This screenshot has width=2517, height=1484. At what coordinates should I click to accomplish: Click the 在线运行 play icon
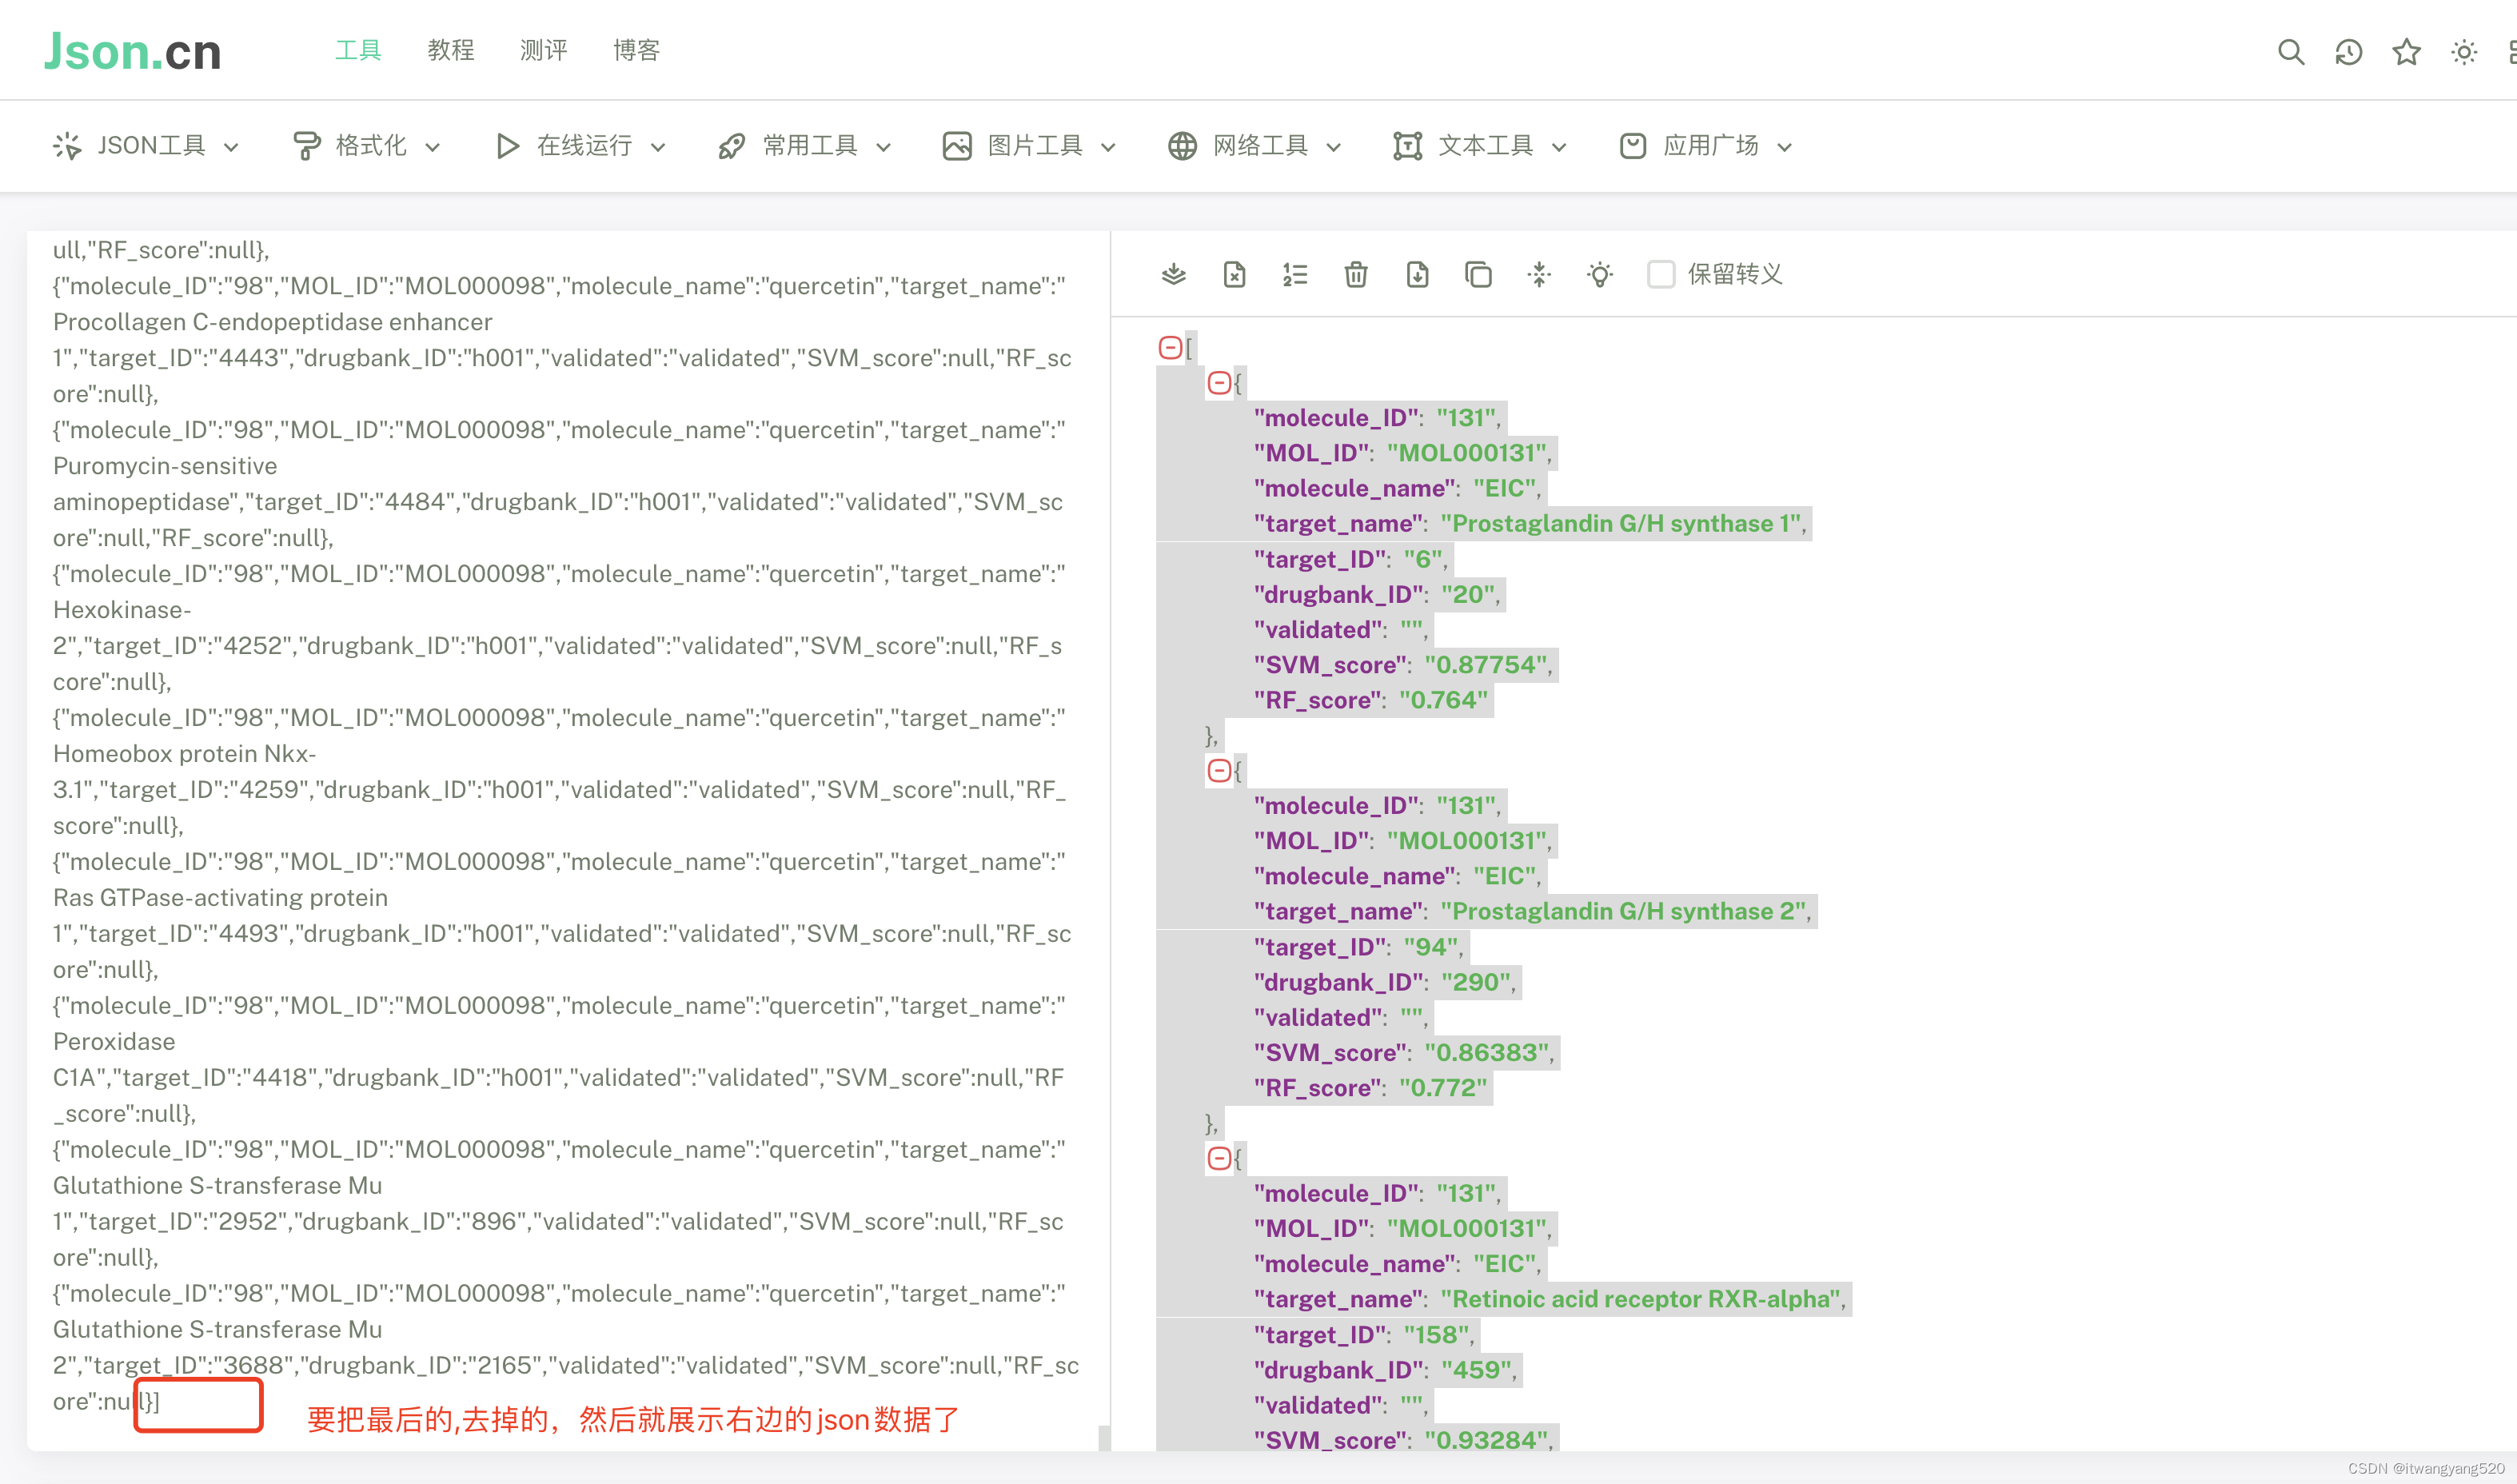[x=507, y=146]
